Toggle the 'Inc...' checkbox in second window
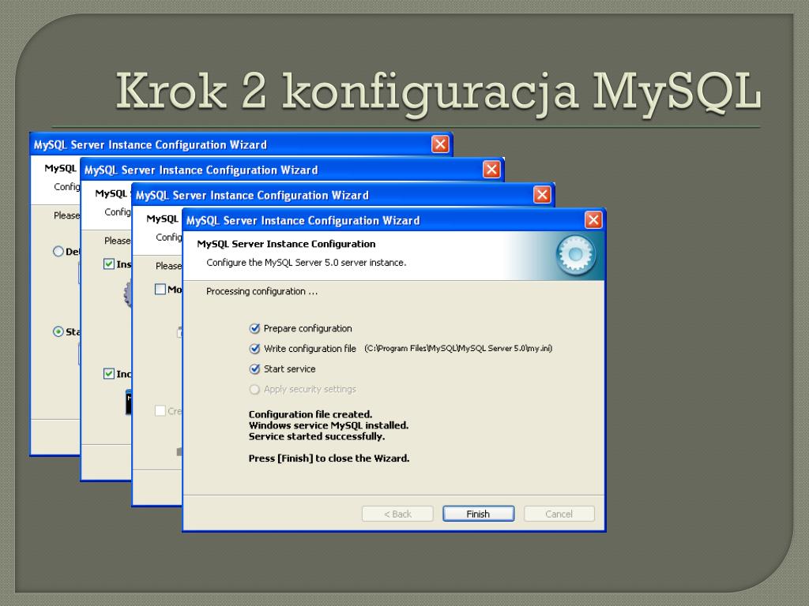This screenshot has width=809, height=606. pyautogui.click(x=109, y=373)
